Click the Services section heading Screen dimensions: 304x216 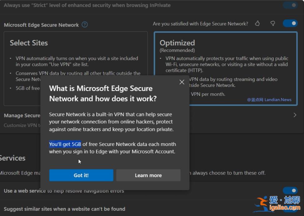[12, 158]
